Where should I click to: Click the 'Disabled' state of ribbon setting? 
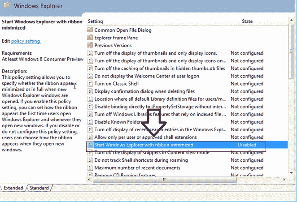247,145
